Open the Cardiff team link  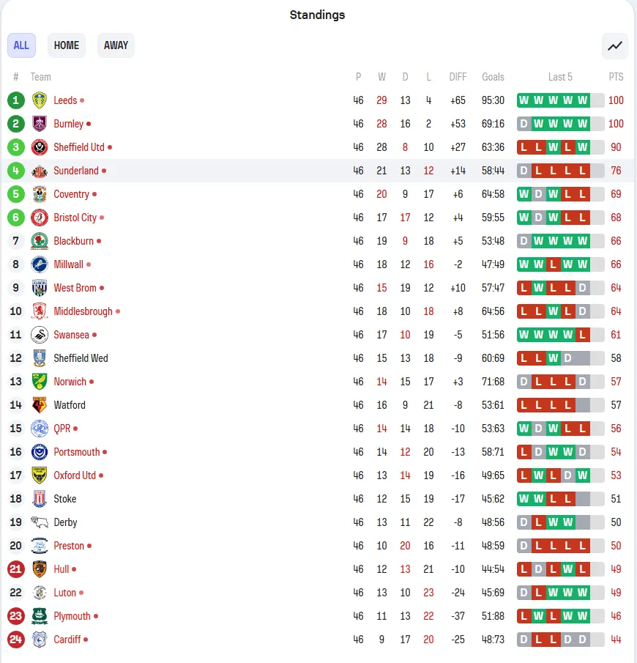(67, 640)
